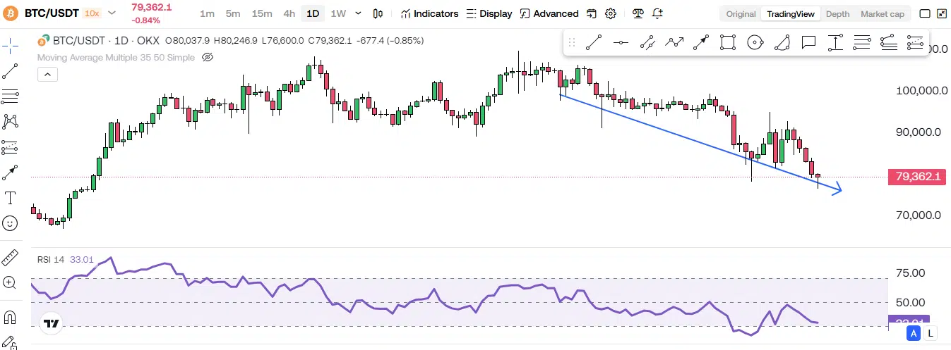Open chart settings gear icon
The image size is (951, 350).
tap(611, 13)
